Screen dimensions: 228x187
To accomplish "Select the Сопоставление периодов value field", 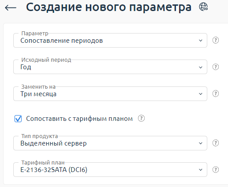I will point(110,41).
